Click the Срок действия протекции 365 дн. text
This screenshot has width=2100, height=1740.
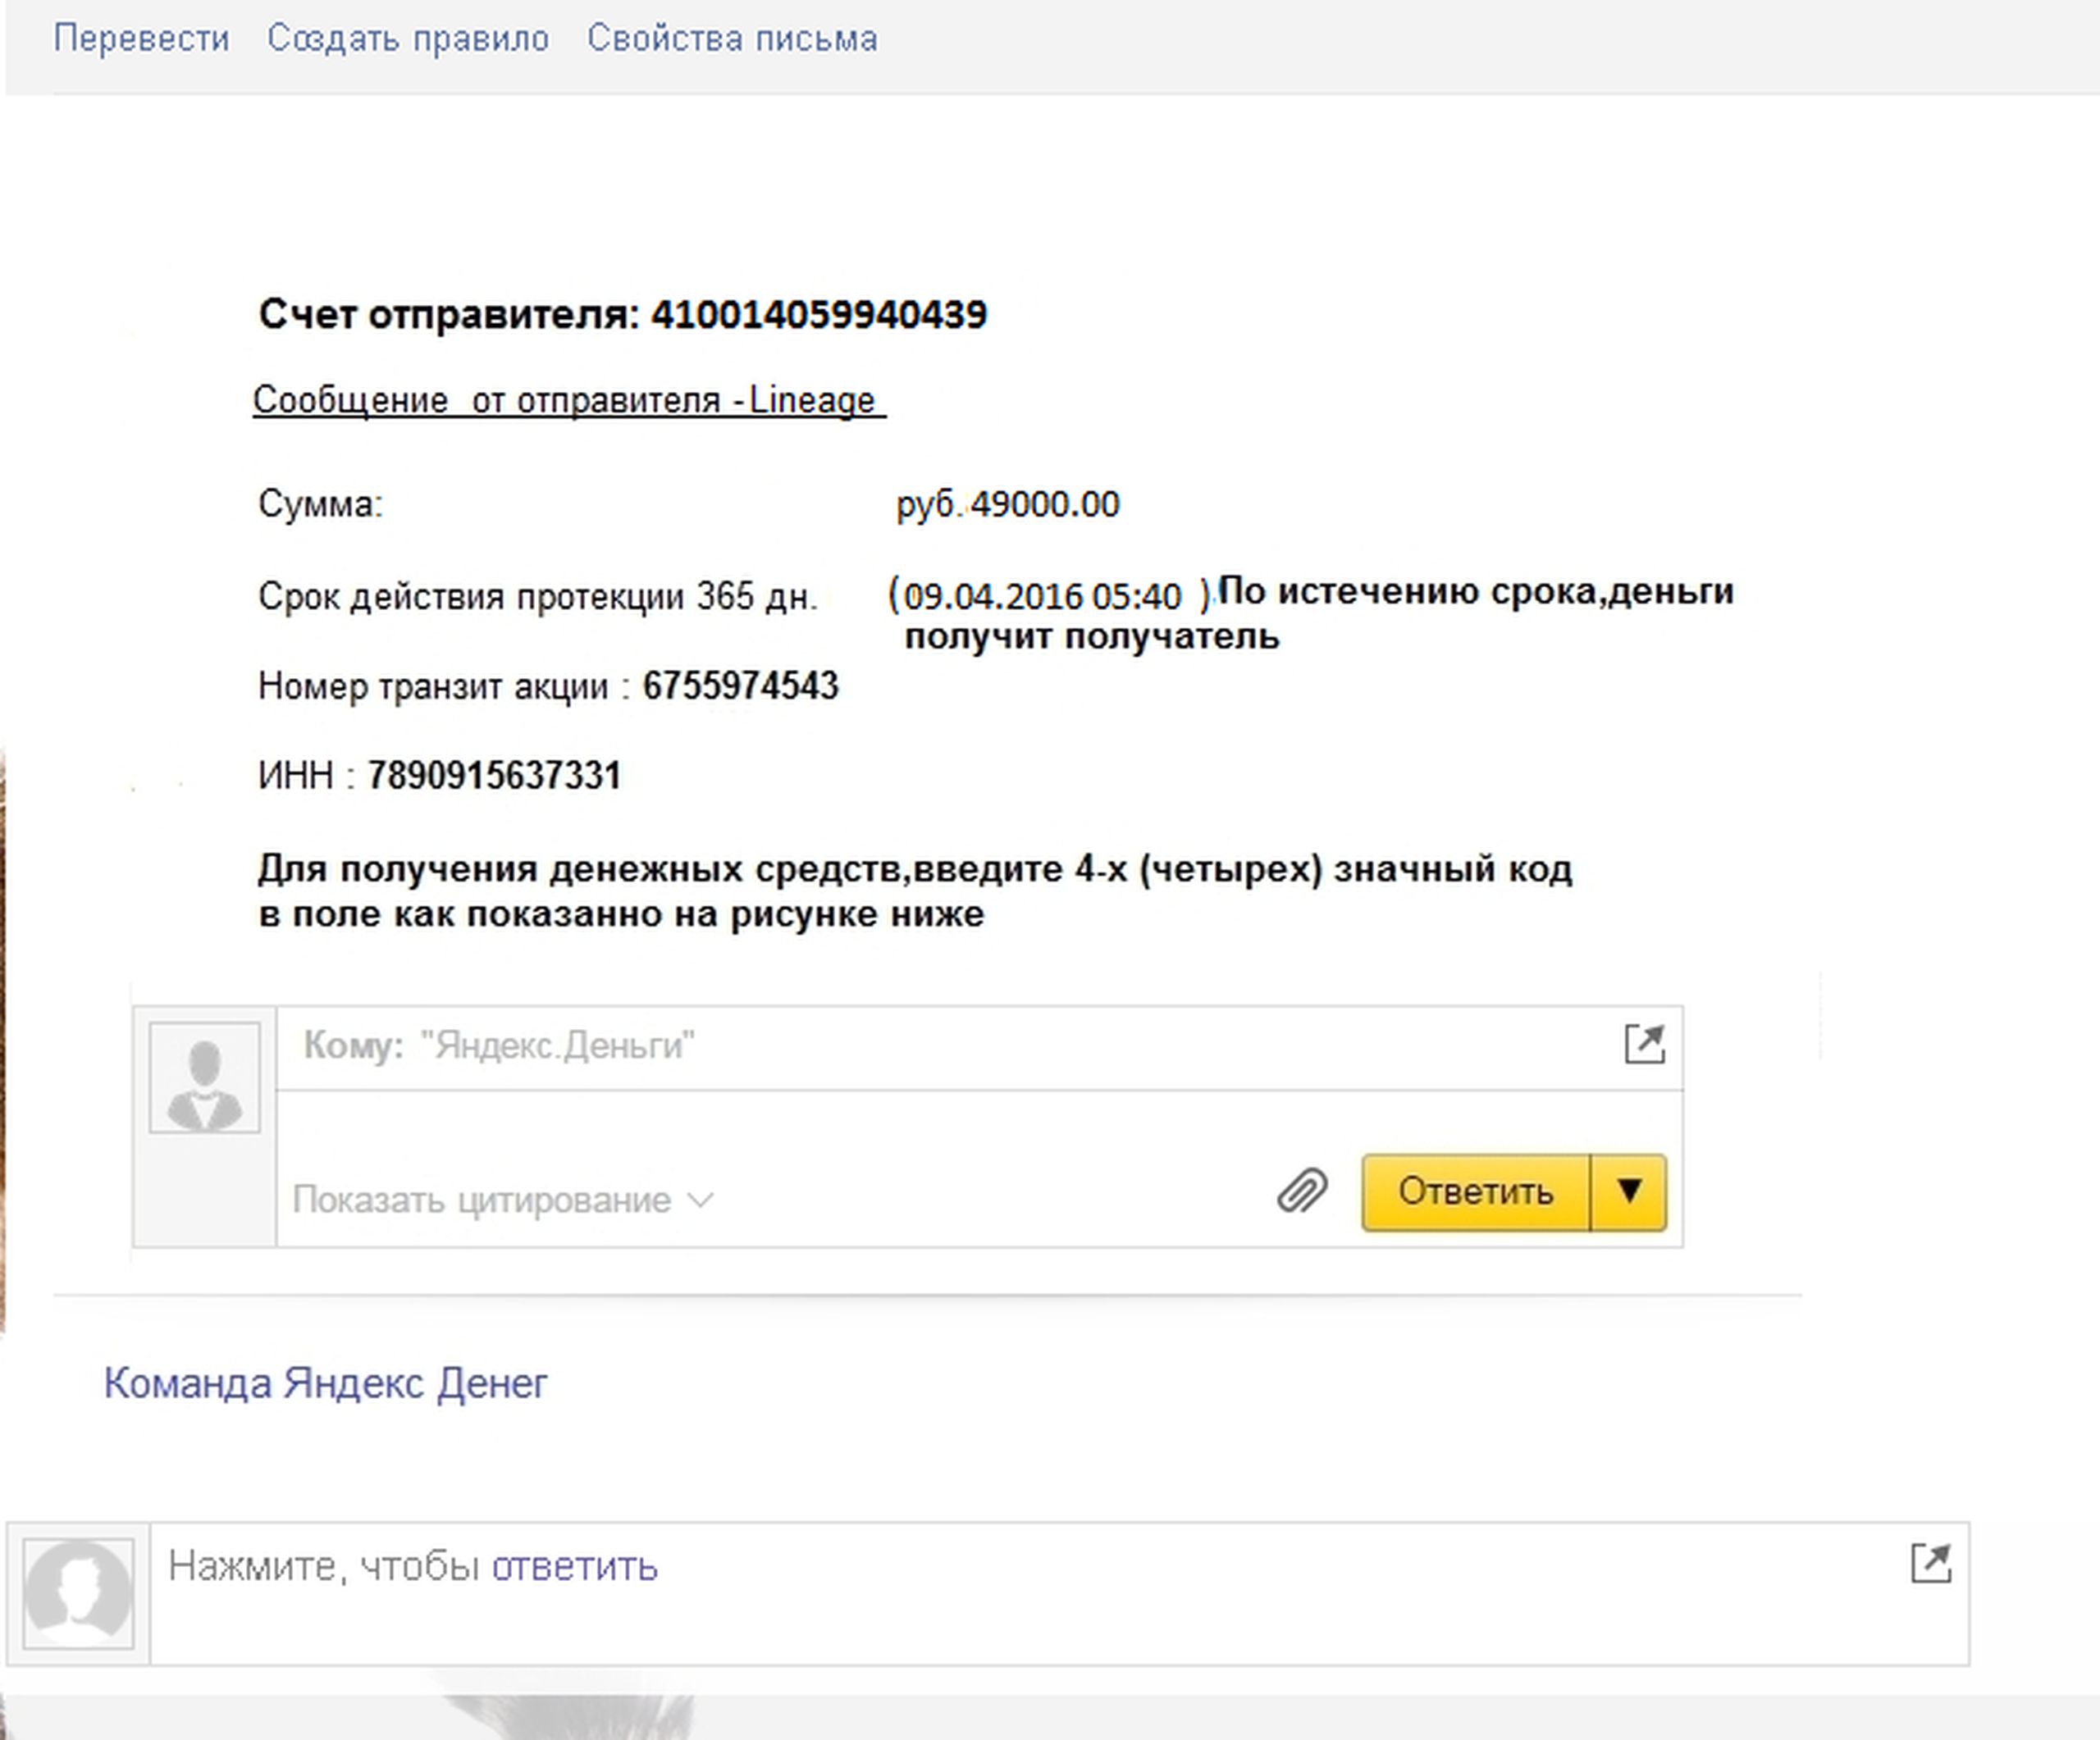pos(538,597)
